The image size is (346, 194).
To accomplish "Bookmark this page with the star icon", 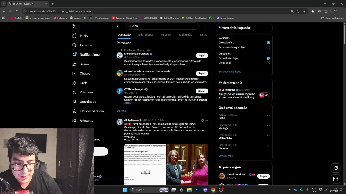I will 304,11.
